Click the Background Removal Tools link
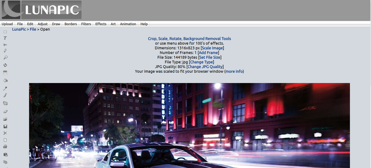The height and width of the screenshot is (168, 371). coord(207,39)
